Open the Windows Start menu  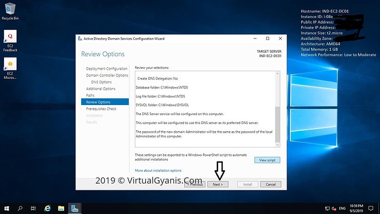pos(6,208)
